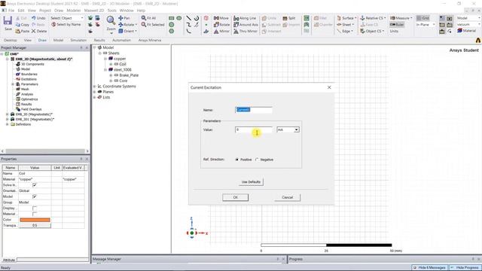The width and height of the screenshot is (482, 271).
Task: Click the Copy toolbar button
Action: point(22,25)
